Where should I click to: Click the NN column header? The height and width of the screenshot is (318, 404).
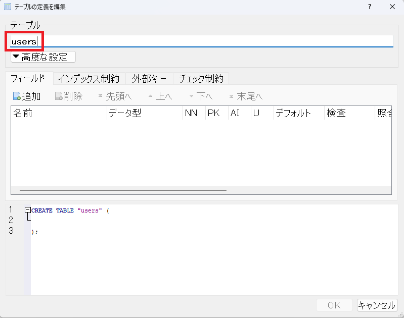click(x=194, y=113)
